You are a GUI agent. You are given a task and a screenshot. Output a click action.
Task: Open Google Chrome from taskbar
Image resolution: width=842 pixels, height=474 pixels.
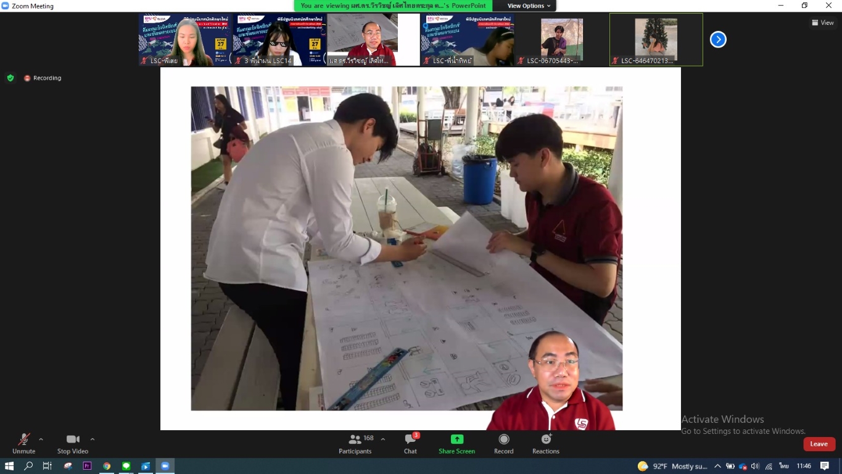click(x=107, y=466)
